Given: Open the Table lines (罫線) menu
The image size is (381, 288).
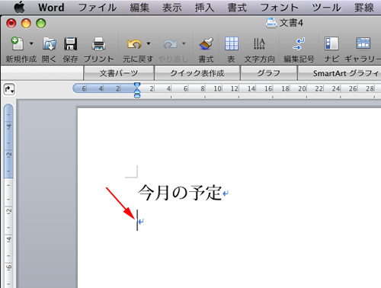Looking at the screenshot, I should click(364, 8).
